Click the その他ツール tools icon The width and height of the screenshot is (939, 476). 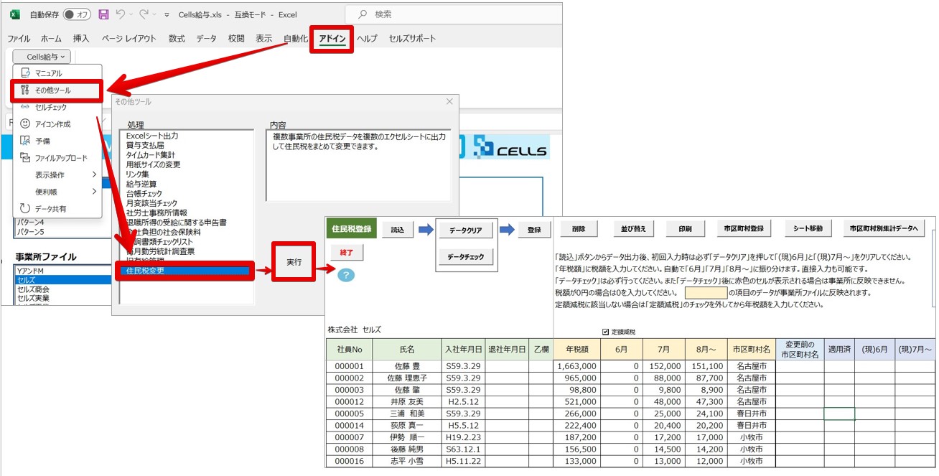26,90
